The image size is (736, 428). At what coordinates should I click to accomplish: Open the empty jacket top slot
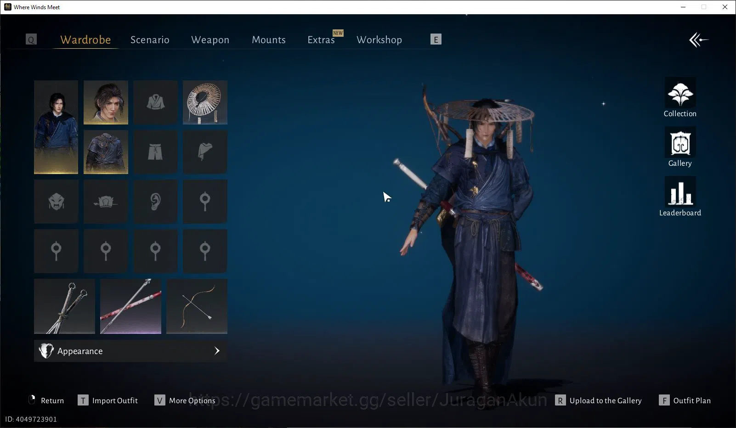point(155,102)
